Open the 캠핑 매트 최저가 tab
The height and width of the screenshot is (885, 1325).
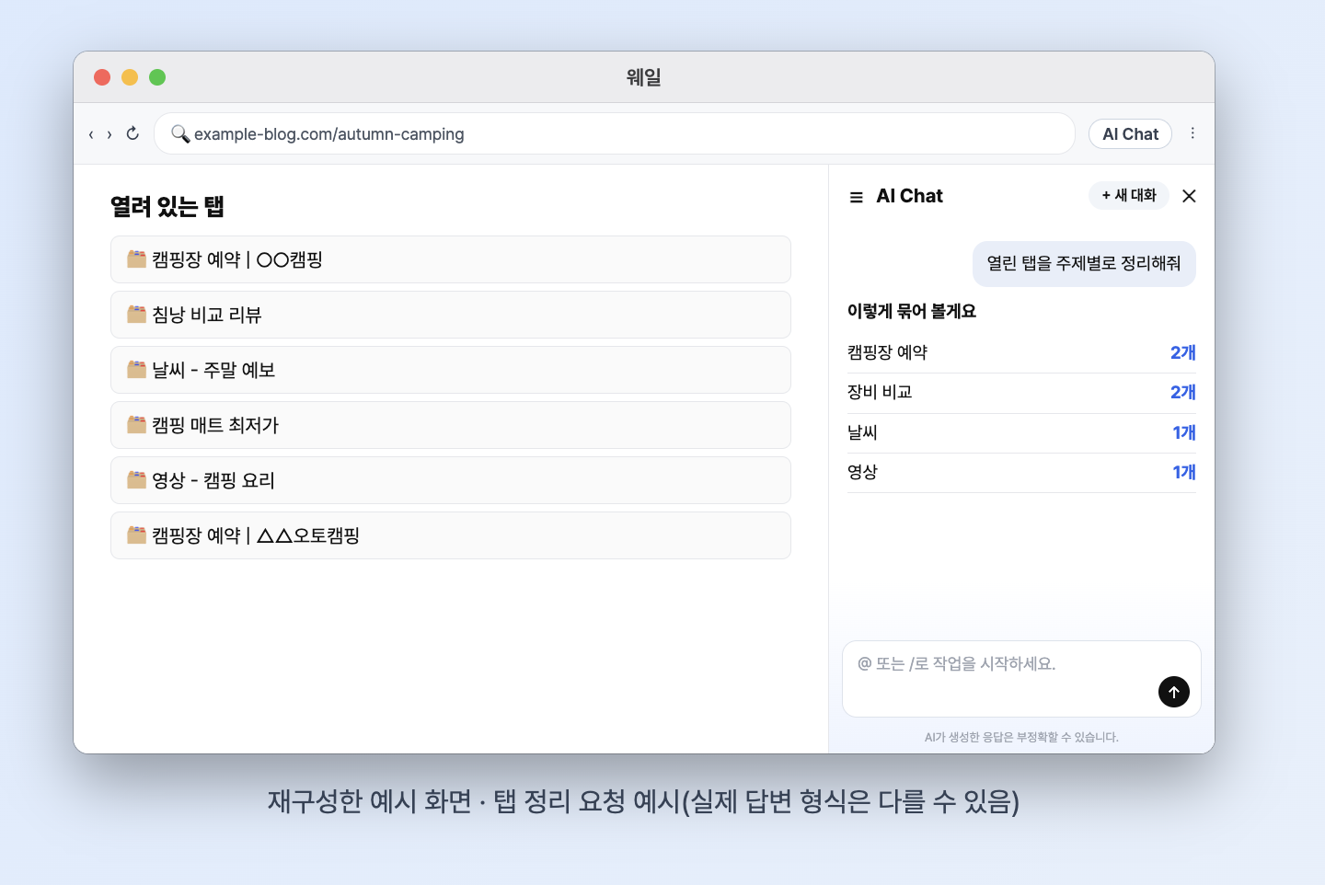coord(451,425)
